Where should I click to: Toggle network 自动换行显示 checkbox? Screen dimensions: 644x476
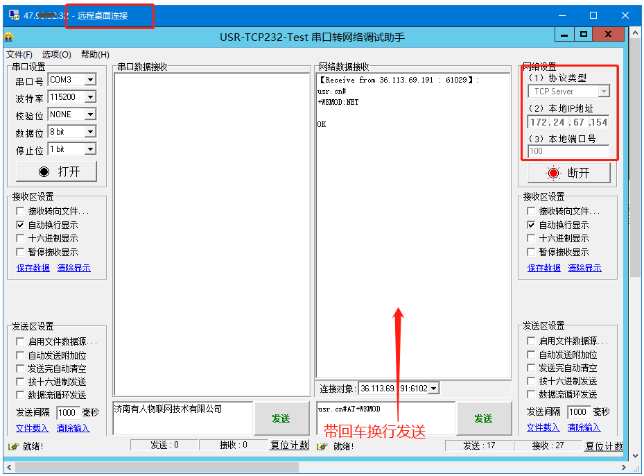531,226
